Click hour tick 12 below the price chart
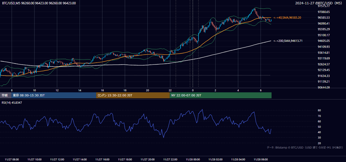The width and height of the screenshot is (346, 162). (x=57, y=90)
